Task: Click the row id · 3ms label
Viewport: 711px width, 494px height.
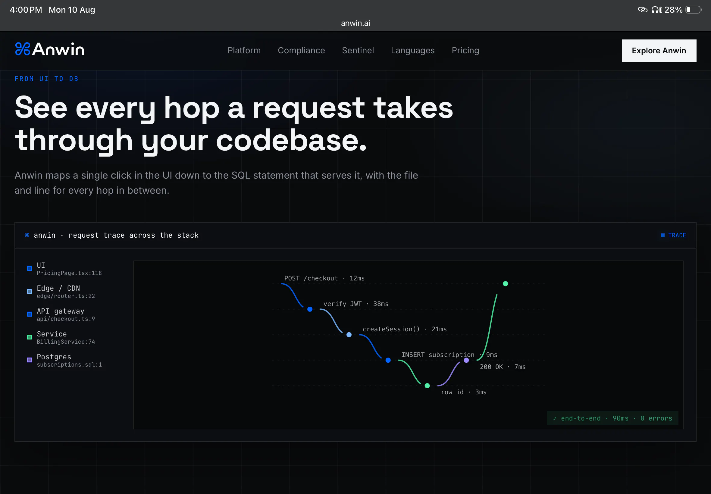Action: click(463, 392)
